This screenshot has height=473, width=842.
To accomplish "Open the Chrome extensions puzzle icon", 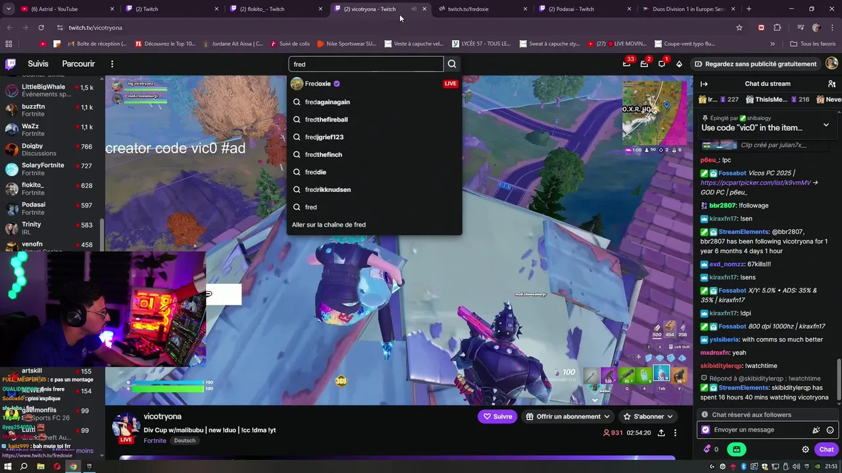I will (778, 28).
